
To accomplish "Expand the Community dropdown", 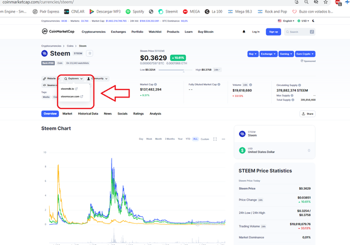I will tap(97, 78).
